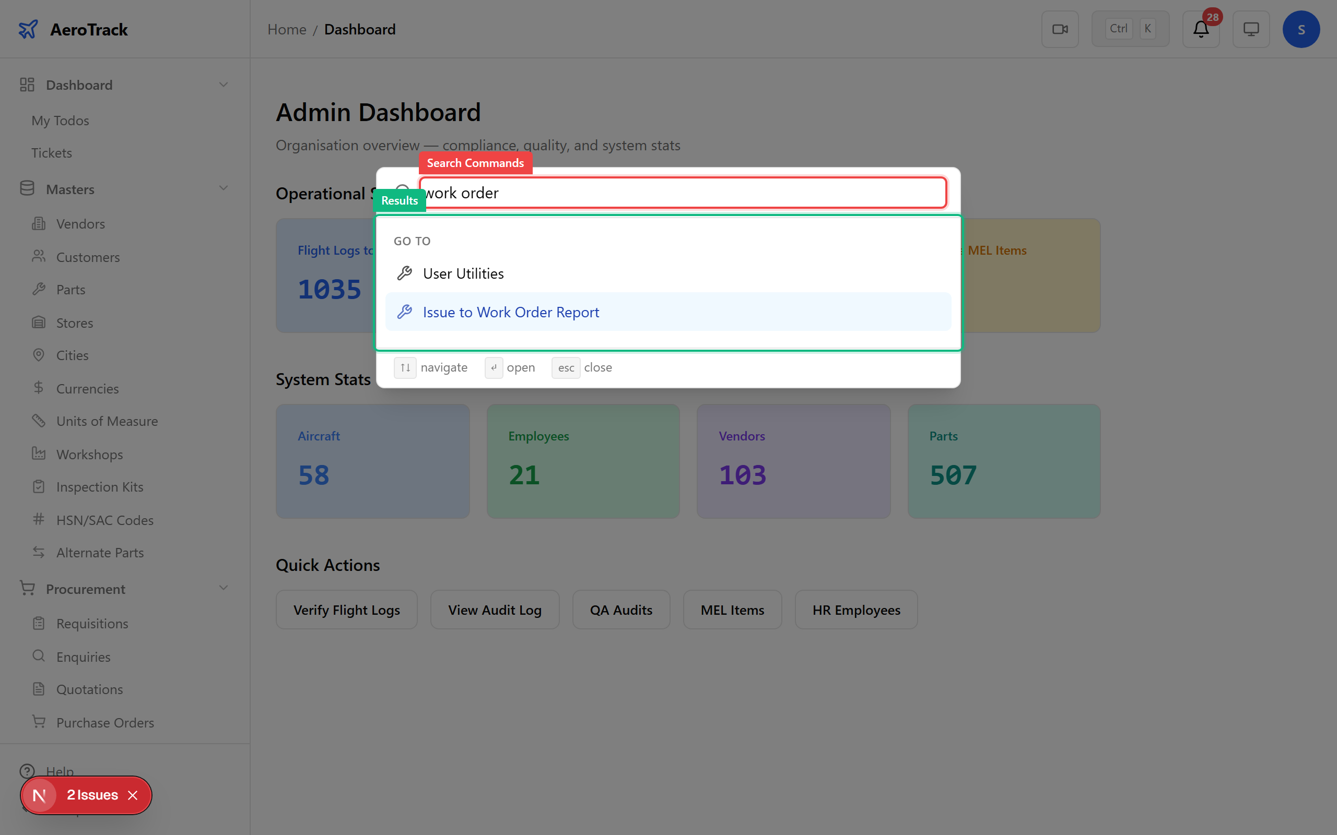Open the user avatar marked S
1337x835 pixels.
click(1301, 29)
